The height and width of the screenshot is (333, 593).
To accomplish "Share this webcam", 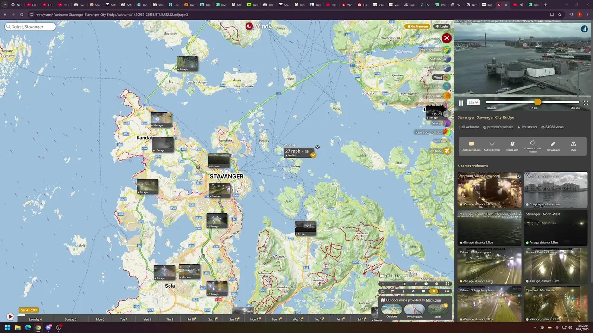I will point(574,146).
